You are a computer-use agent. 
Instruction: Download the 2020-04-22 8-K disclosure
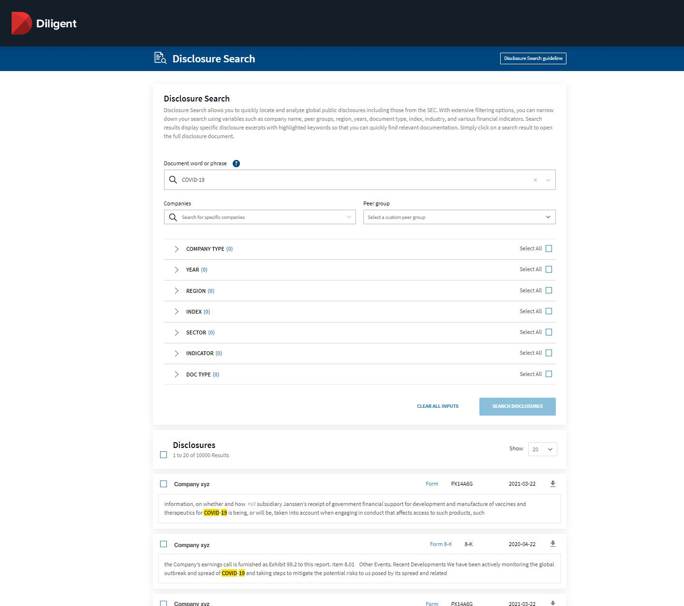coord(553,544)
